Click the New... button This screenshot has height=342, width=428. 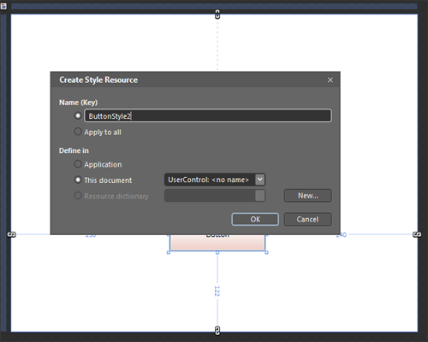point(307,196)
